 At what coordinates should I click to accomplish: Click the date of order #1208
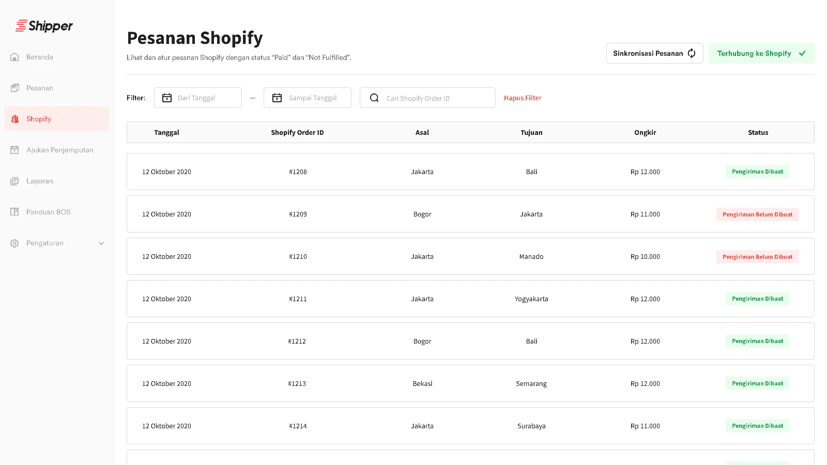pos(166,172)
